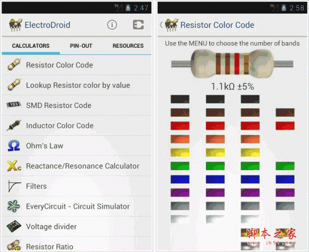Tap the blue Omega Ohm's Law icon
Viewport: 309px width, 252px height.
tap(14, 146)
